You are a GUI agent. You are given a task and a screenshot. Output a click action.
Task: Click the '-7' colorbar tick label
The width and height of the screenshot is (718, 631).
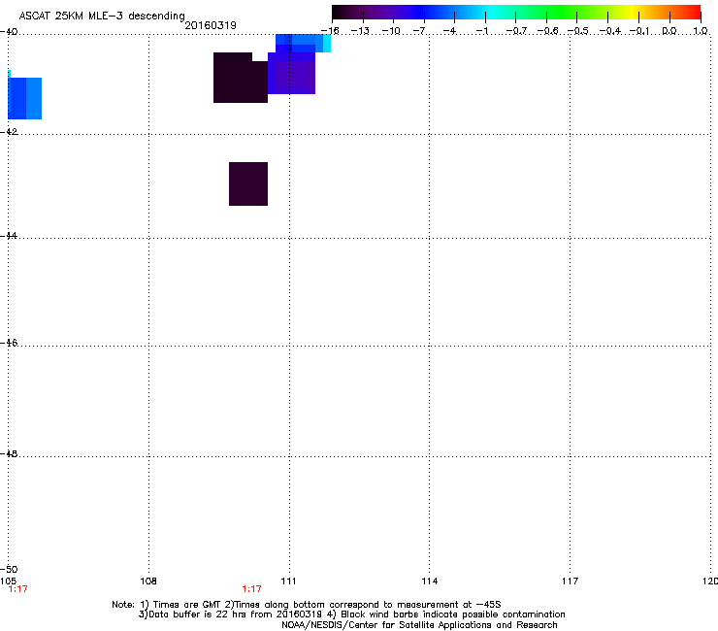(420, 31)
